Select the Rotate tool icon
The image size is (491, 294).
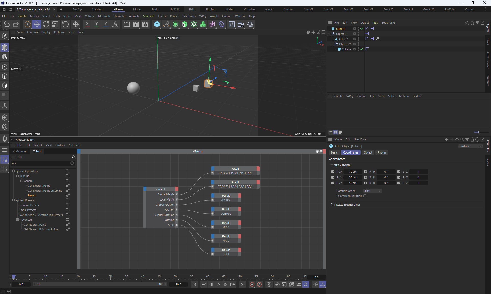[x=46, y=25]
